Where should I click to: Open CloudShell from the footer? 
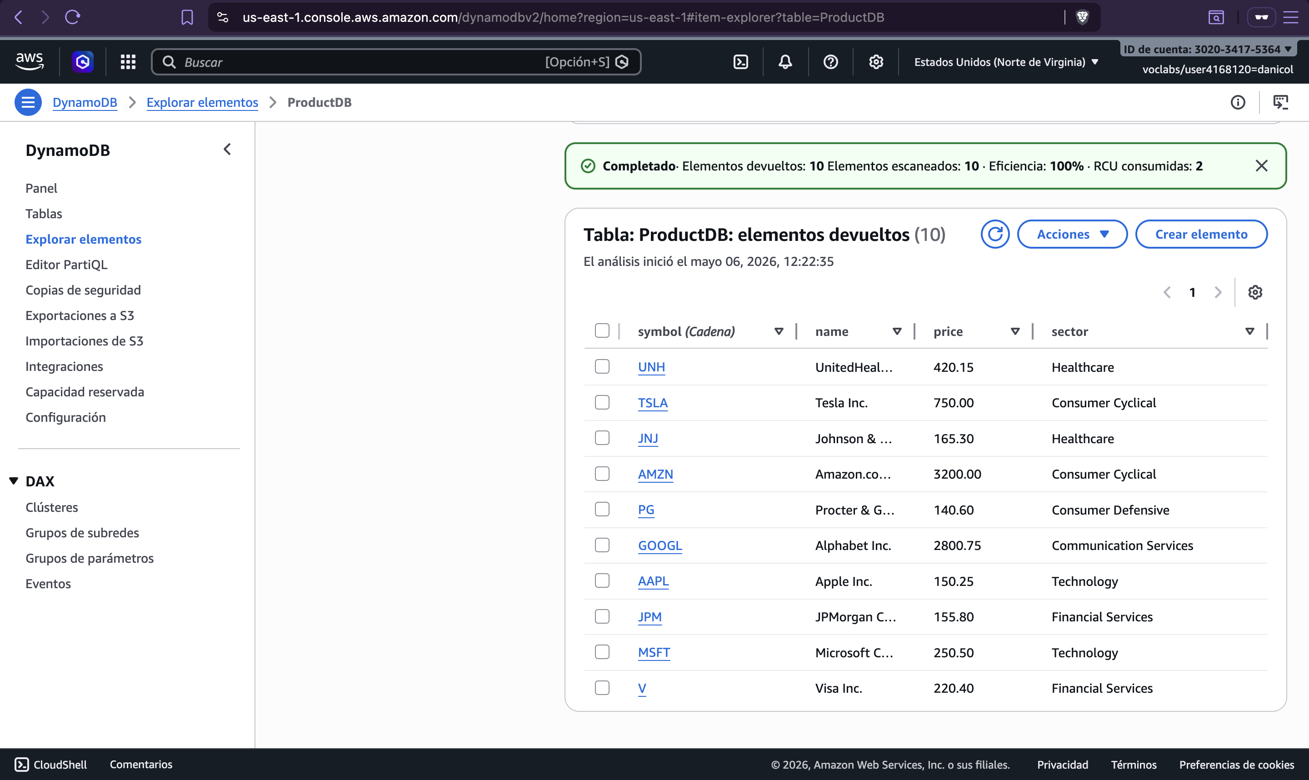point(50,765)
